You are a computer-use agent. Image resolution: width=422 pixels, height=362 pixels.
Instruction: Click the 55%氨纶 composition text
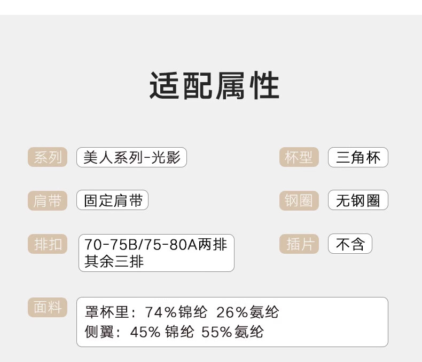232,332
